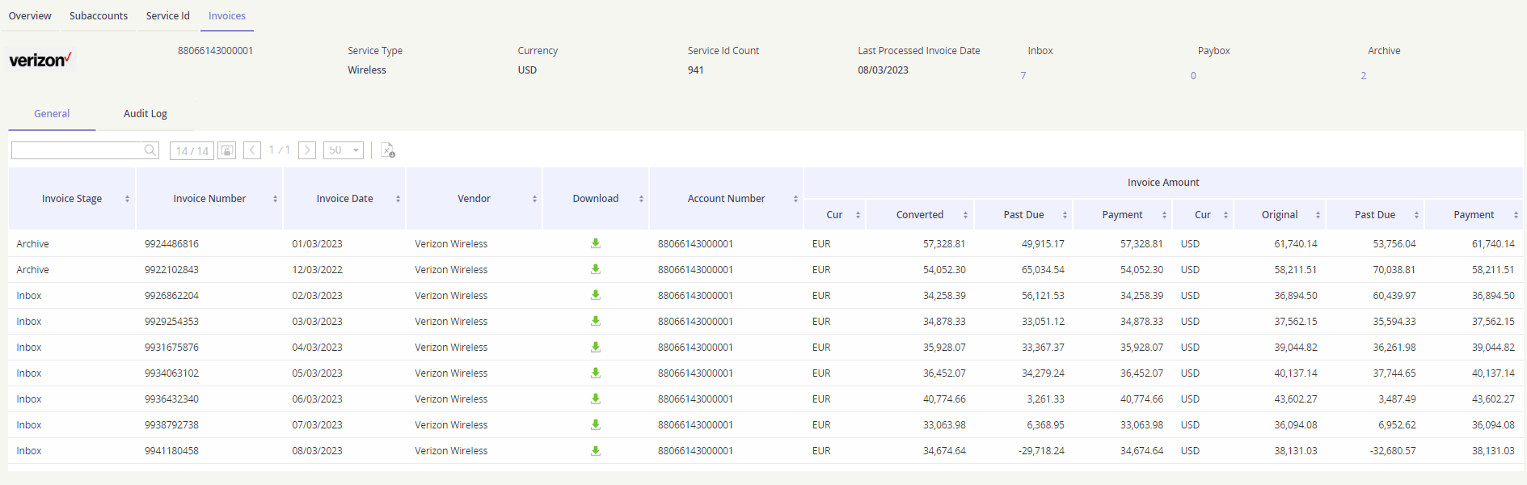Export the invoice table to Excel
The width and height of the screenshot is (1527, 485).
pos(388,150)
